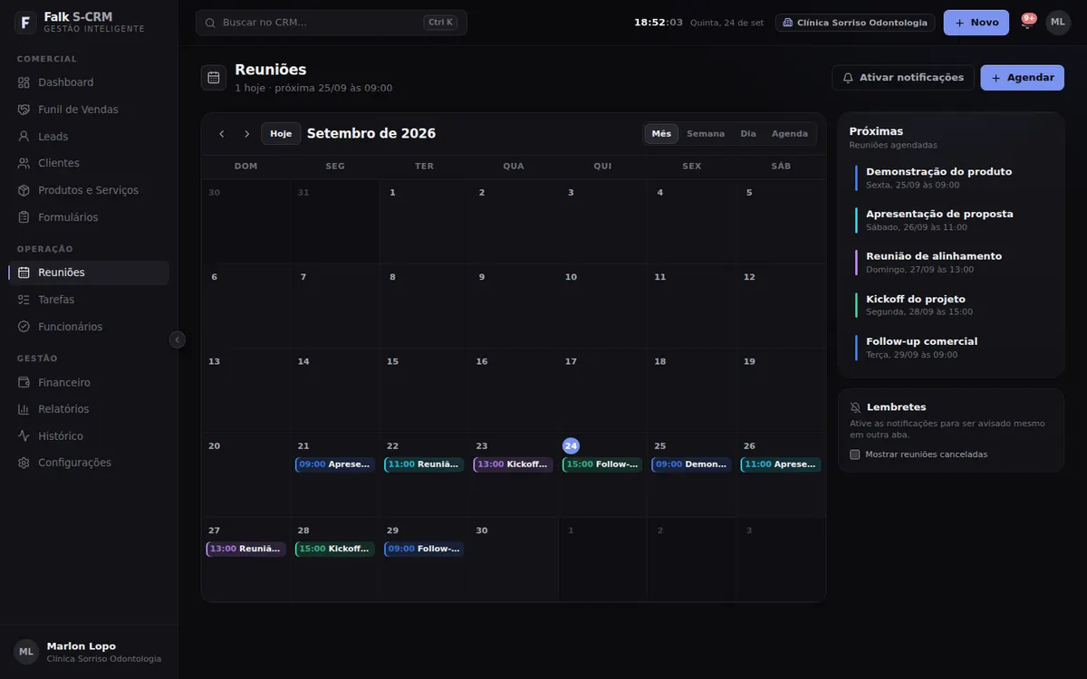The width and height of the screenshot is (1087, 679).
Task: Collapse the sidebar with the edge chevron
Action: [178, 339]
